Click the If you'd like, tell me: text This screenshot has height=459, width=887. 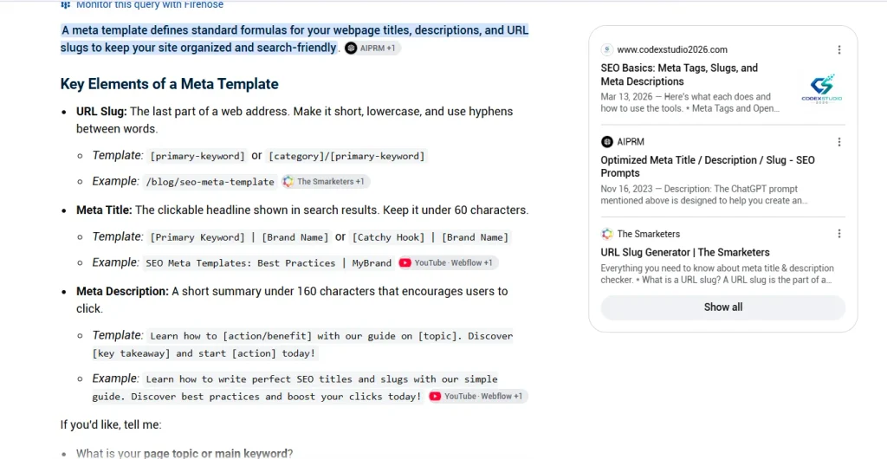(111, 424)
